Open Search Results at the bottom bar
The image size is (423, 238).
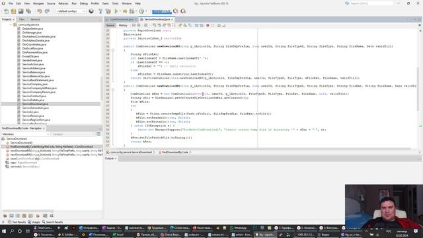(52, 222)
